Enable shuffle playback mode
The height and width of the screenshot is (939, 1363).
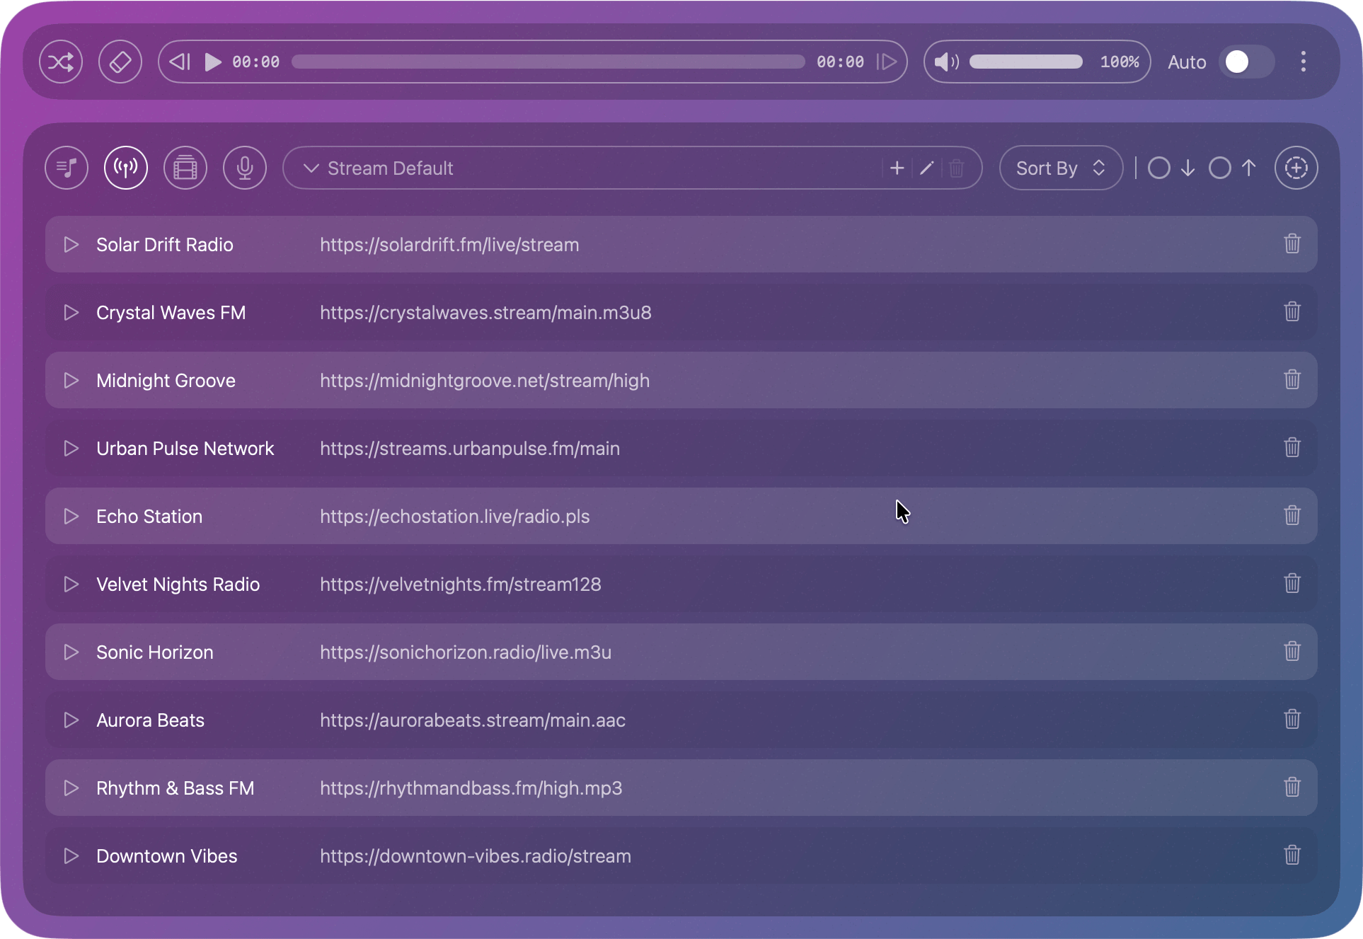61,62
